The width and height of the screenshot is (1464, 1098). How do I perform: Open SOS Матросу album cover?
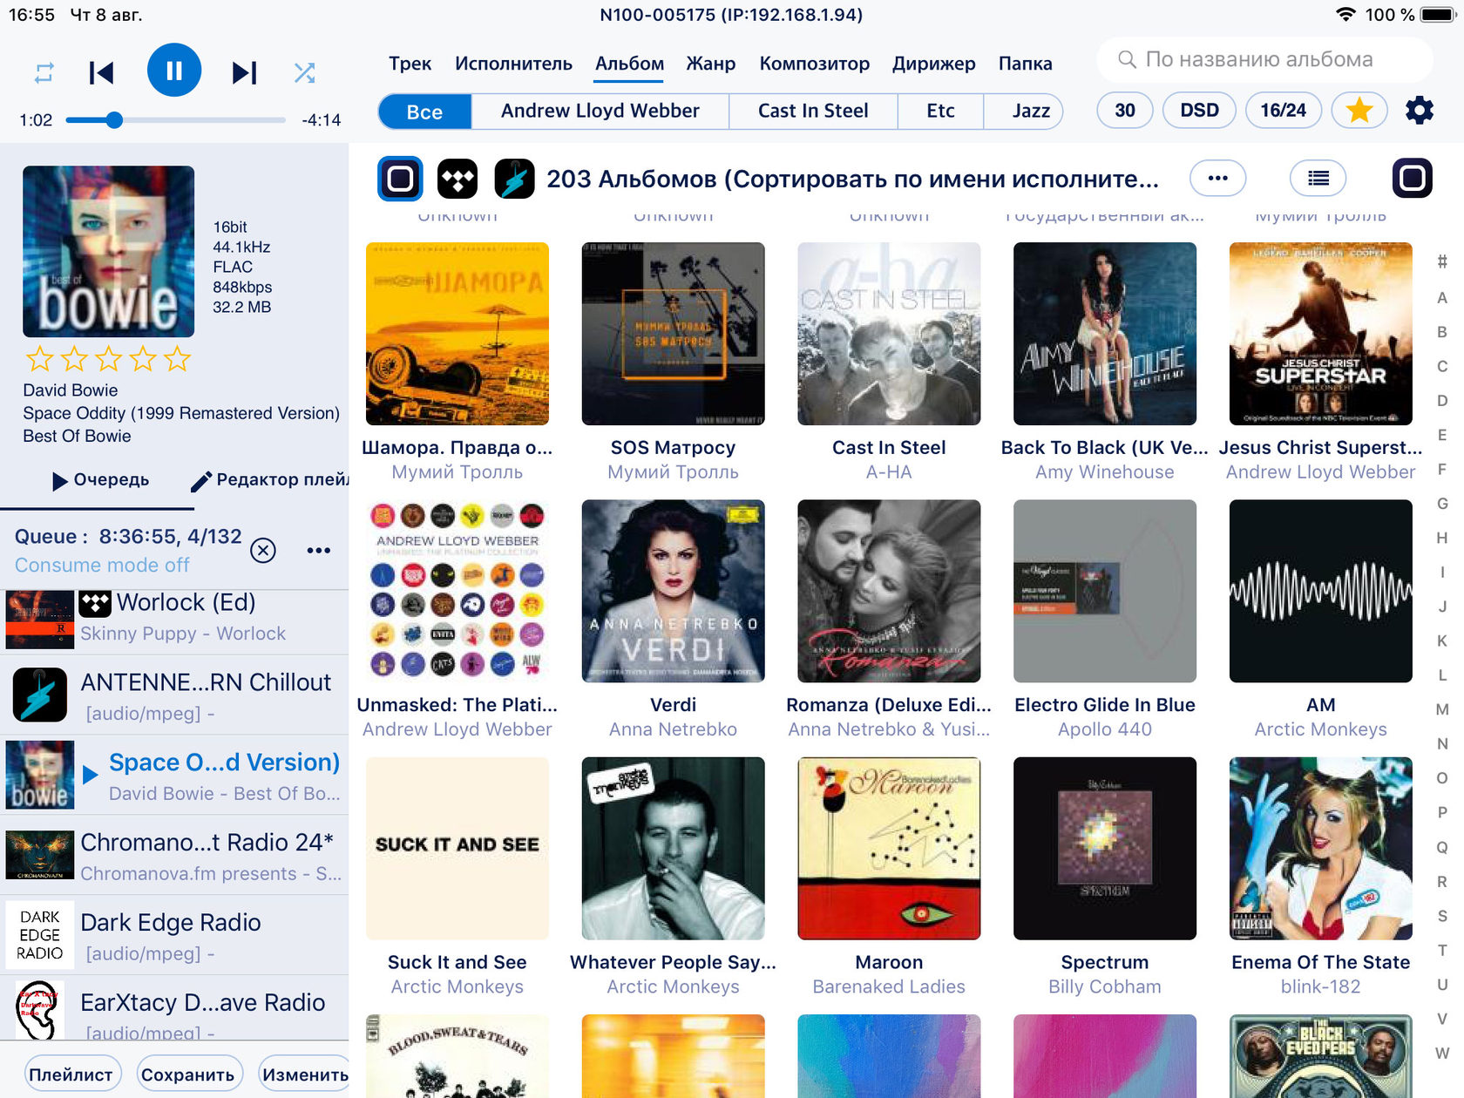[x=673, y=334]
